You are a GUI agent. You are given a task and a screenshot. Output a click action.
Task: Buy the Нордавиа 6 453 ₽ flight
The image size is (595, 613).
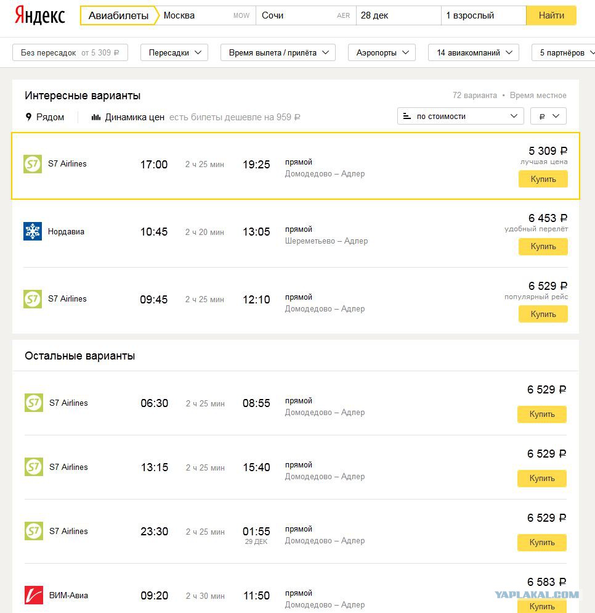[543, 246]
